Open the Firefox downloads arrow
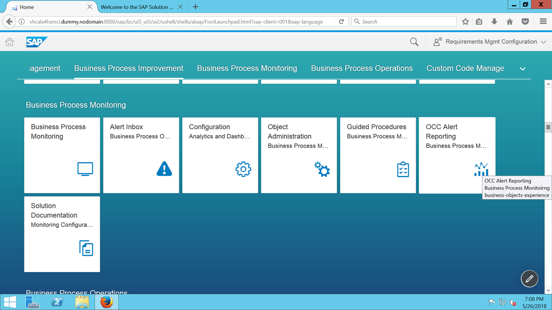 pyautogui.click(x=494, y=22)
